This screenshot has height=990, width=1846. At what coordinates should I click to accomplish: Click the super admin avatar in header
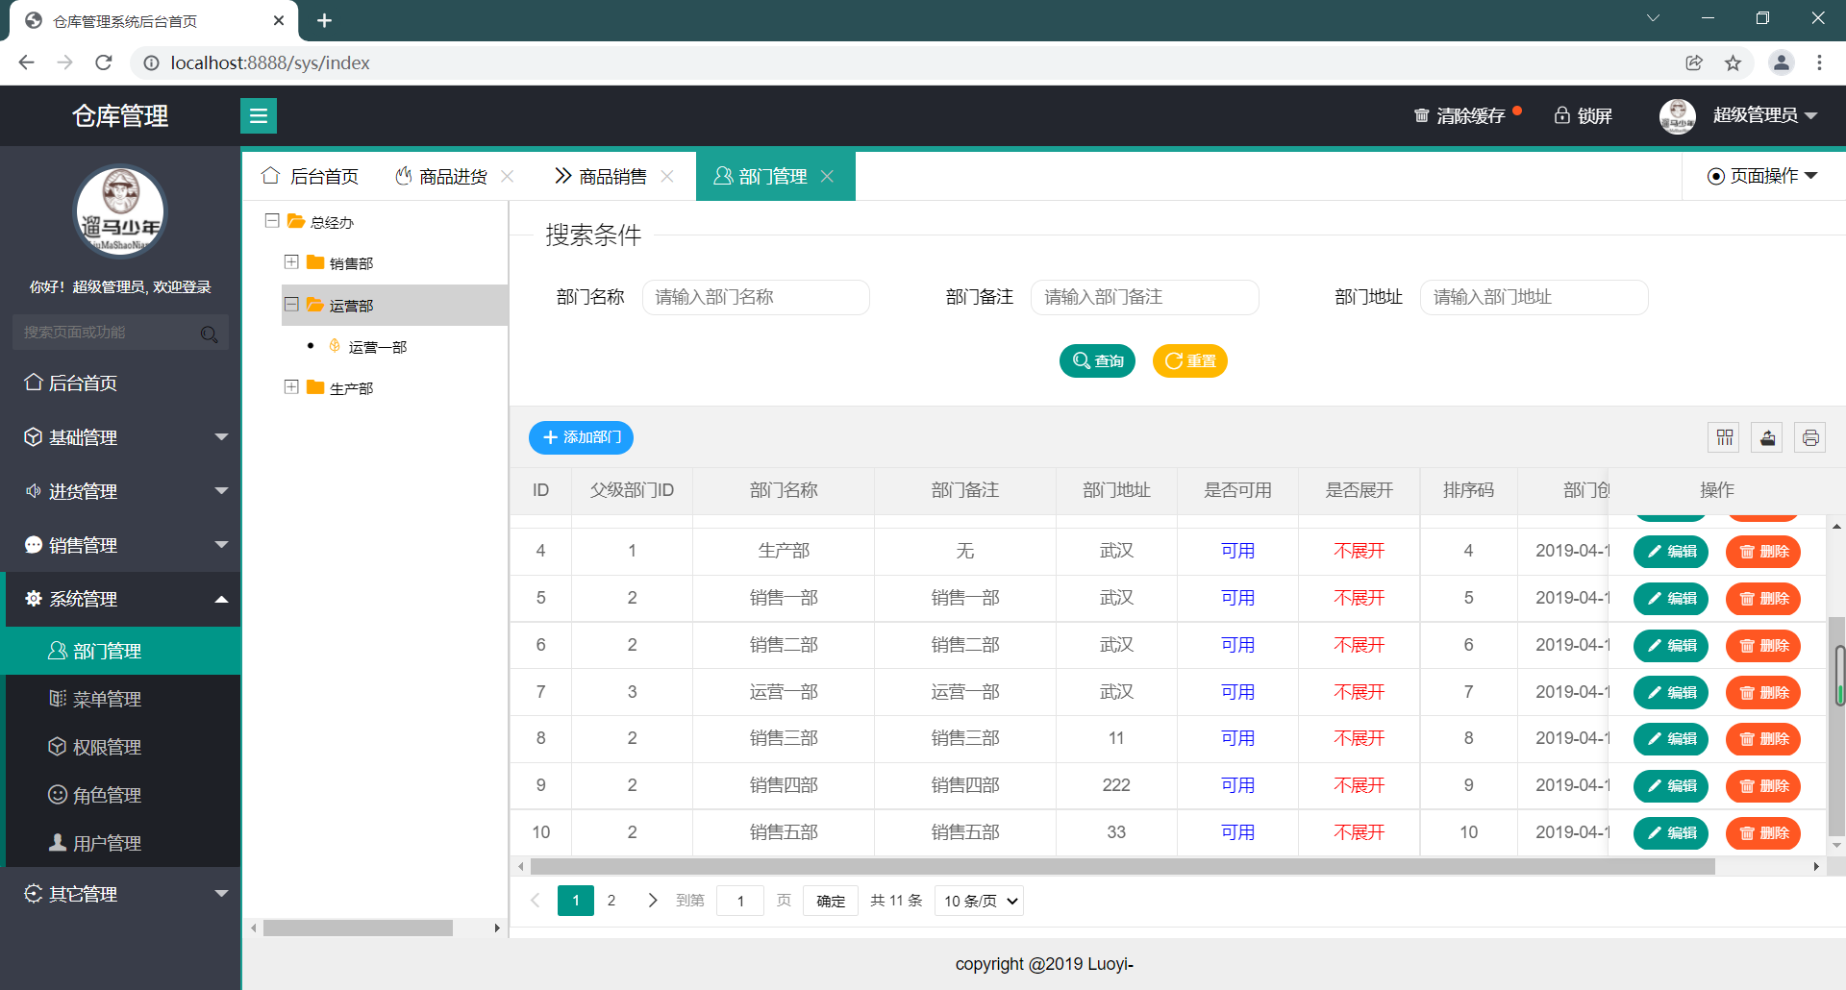[x=1678, y=116]
